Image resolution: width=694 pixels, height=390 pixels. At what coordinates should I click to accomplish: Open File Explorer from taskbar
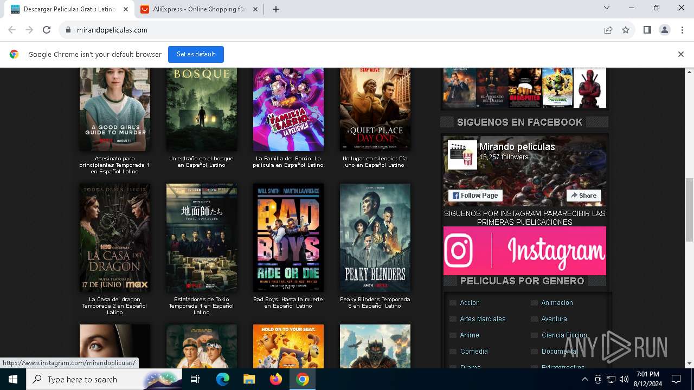coord(249,379)
